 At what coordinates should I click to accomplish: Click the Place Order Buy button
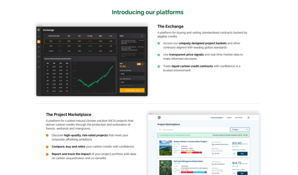(x=132, y=90)
